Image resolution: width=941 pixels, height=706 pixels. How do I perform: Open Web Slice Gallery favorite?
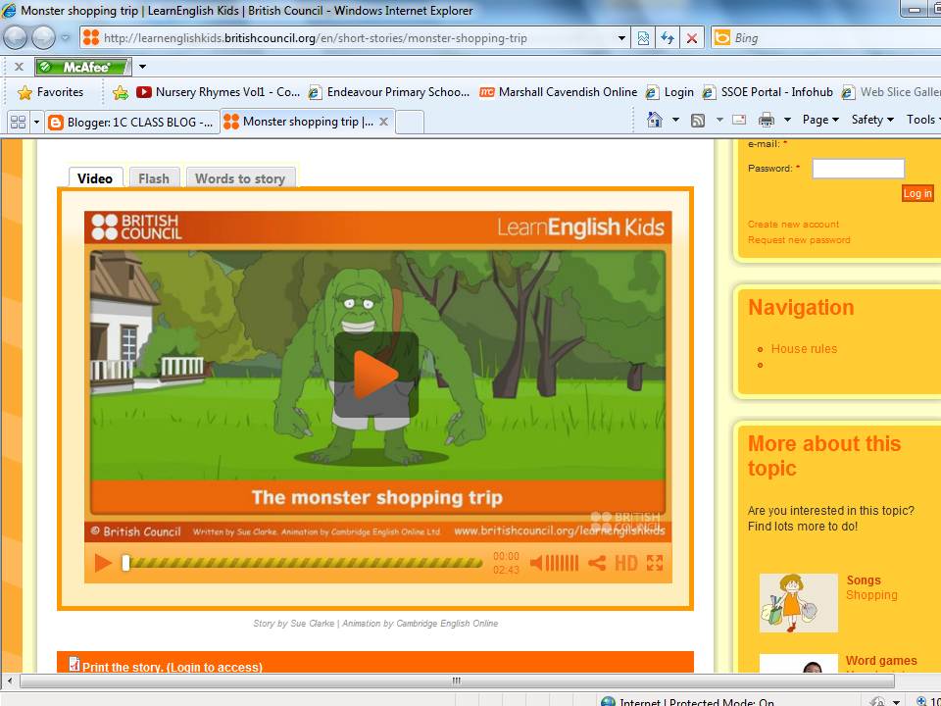point(891,92)
